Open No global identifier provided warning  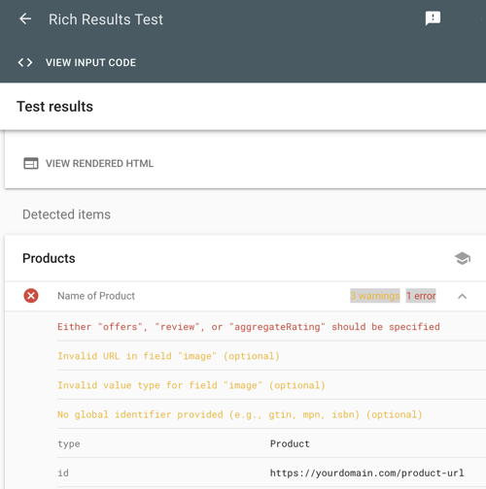click(x=240, y=414)
